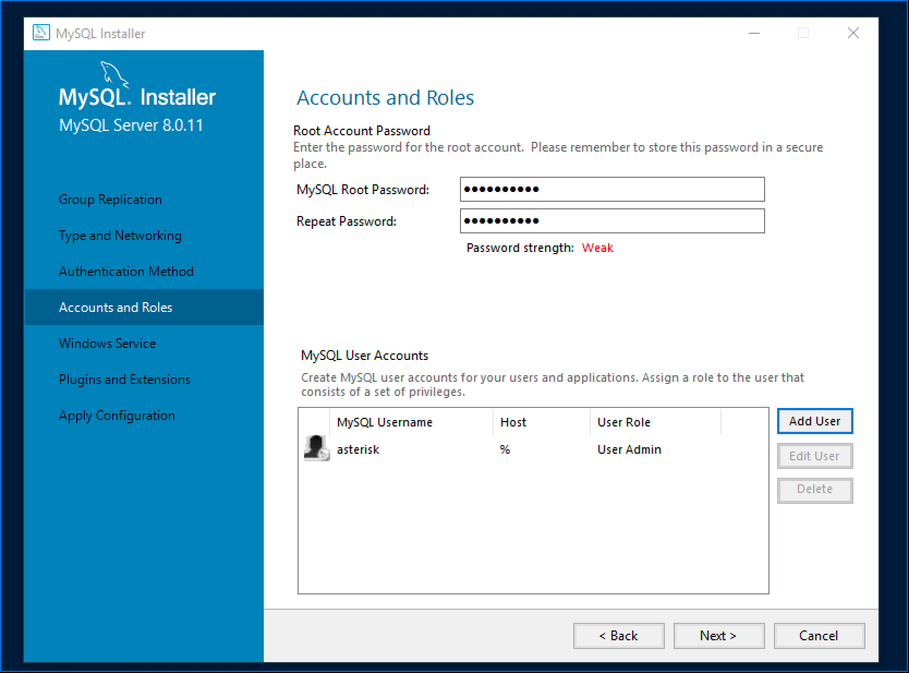Click the Next button

(718, 636)
